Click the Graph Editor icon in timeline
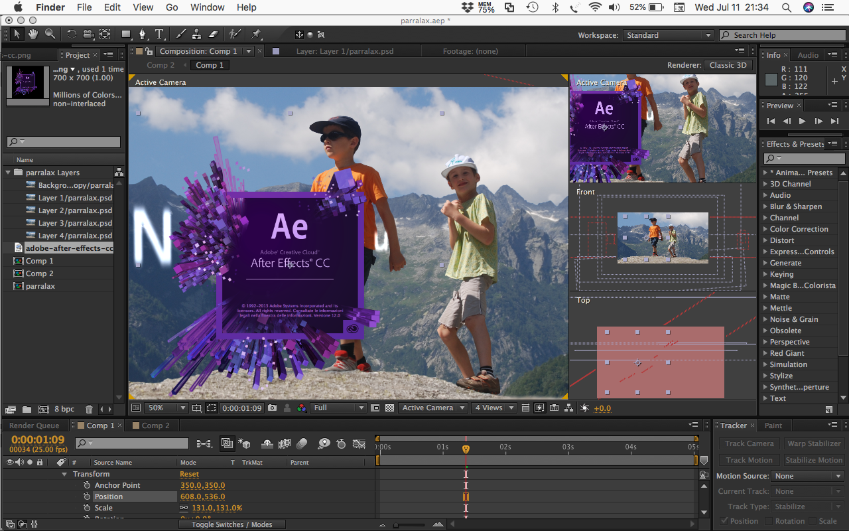The width and height of the screenshot is (849, 531). pos(359,443)
